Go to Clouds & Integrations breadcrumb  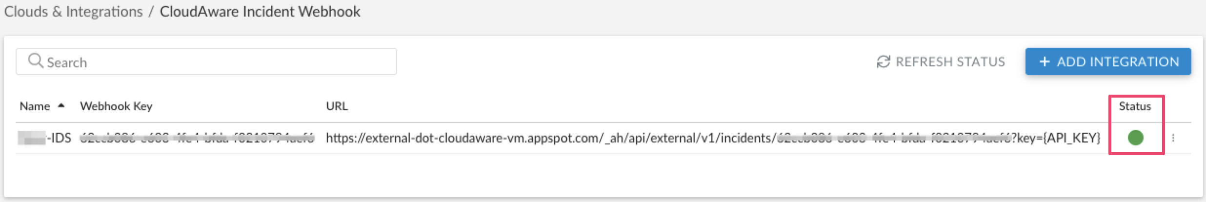pos(73,12)
